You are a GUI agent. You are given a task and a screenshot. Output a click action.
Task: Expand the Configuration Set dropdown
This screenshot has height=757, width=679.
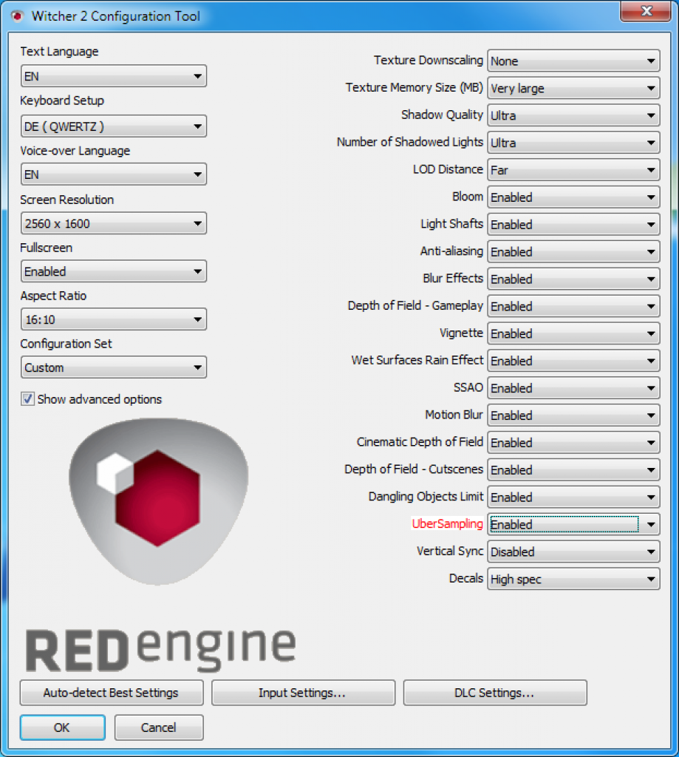click(113, 367)
